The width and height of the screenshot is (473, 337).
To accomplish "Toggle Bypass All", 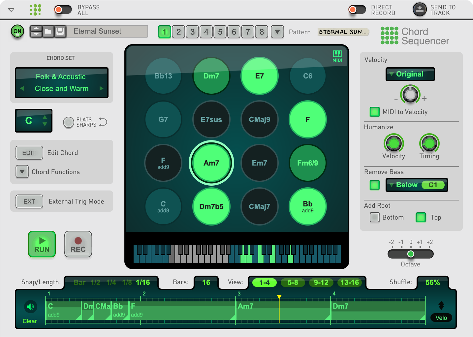I will click(x=62, y=10).
